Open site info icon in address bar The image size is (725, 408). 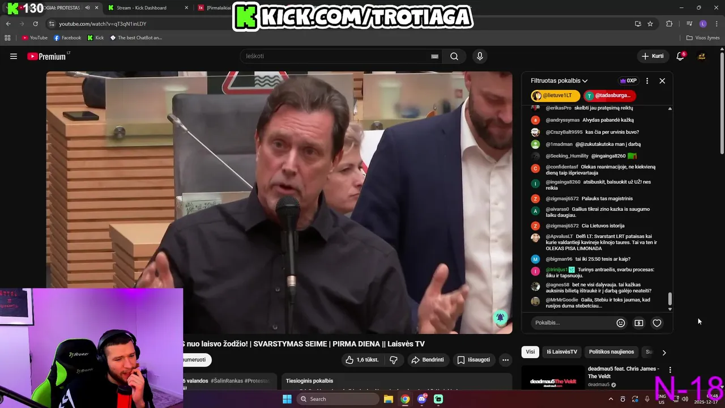[x=52, y=24]
